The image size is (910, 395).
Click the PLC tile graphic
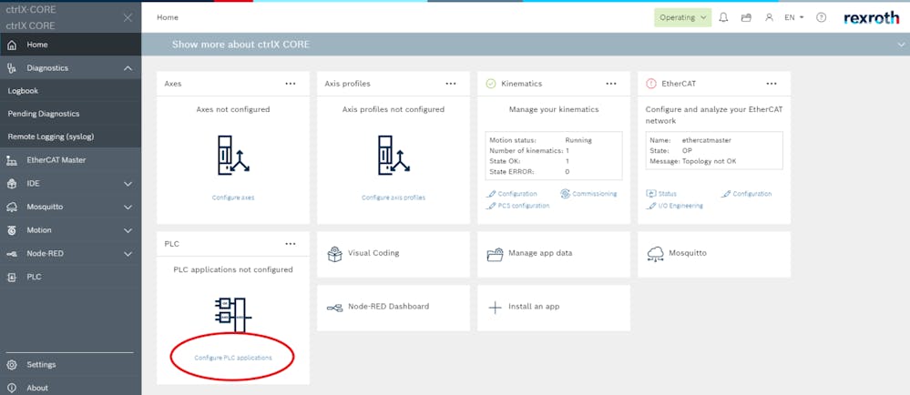232,314
